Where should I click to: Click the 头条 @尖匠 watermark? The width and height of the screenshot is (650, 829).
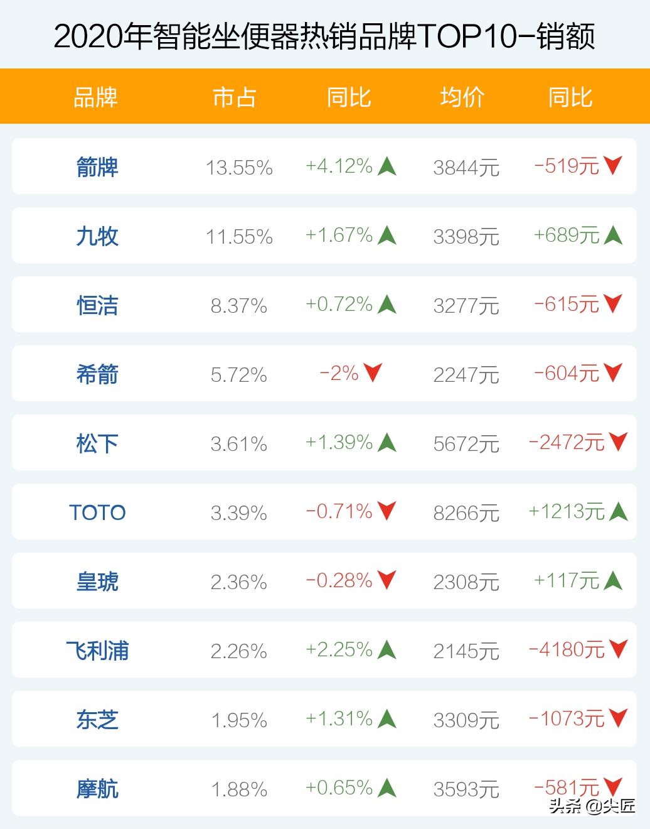tap(591, 805)
